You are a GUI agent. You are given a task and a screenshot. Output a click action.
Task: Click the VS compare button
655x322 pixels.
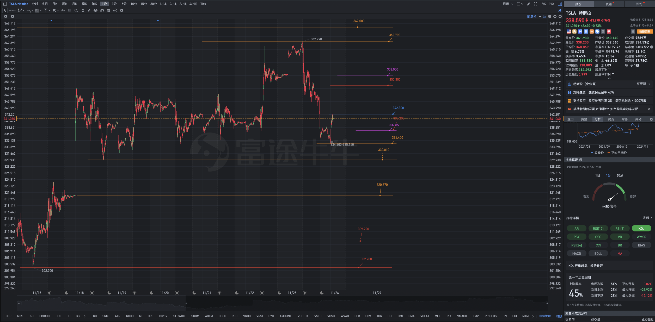point(544,4)
